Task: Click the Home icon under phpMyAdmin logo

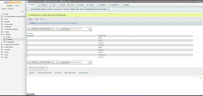Action: pos(8,6)
